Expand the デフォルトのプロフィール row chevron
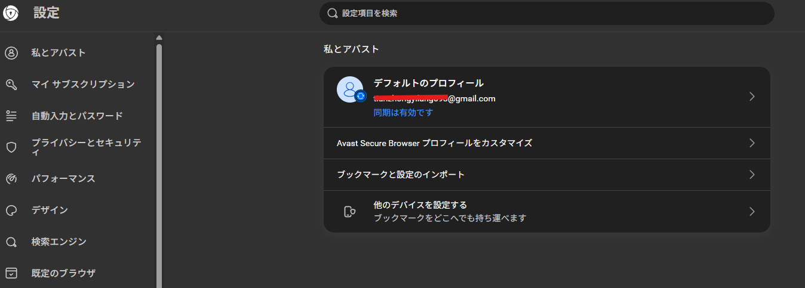Image resolution: width=805 pixels, height=288 pixels. tap(752, 97)
